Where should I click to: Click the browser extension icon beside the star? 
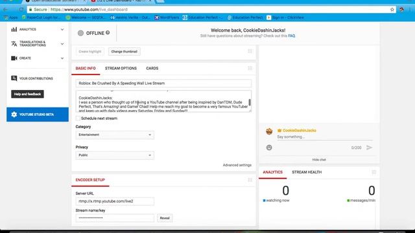click(401, 10)
